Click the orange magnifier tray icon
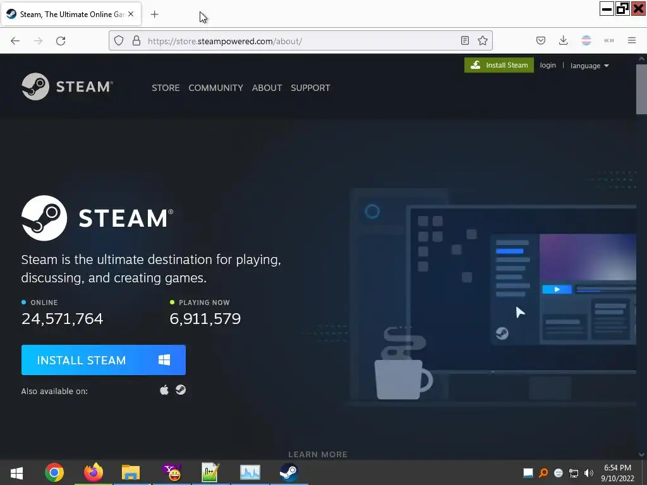This screenshot has height=485, width=647. (x=543, y=473)
